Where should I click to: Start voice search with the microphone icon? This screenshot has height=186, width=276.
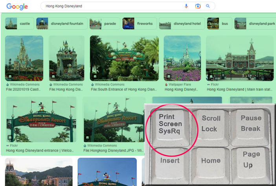[186, 6]
